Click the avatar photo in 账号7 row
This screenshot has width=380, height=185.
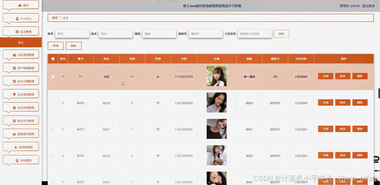[217, 129]
